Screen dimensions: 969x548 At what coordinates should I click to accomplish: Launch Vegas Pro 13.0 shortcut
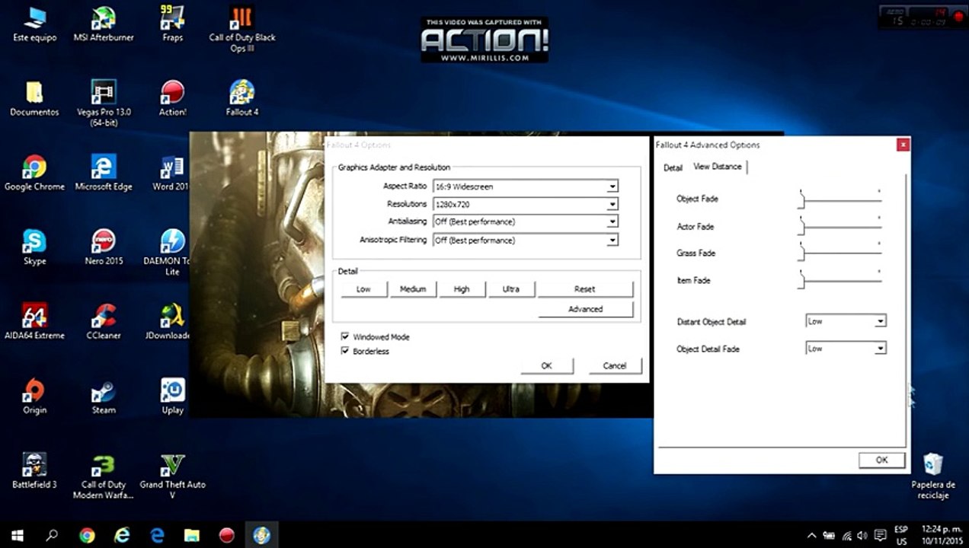[104, 104]
